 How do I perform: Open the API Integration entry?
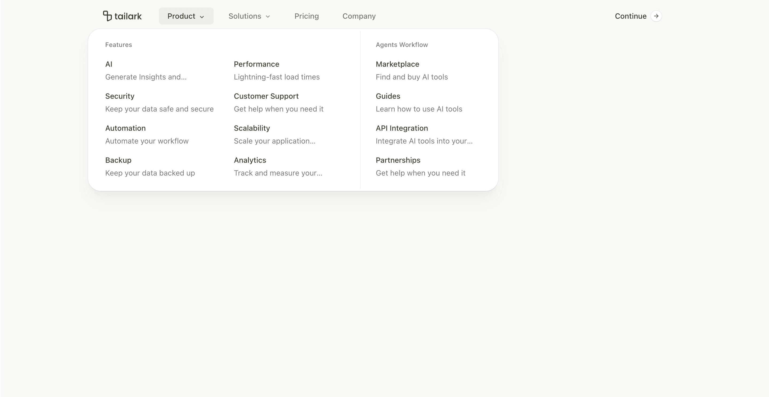pos(402,128)
